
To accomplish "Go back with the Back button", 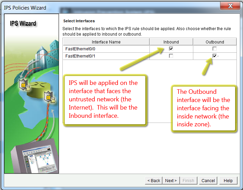I will [154, 180].
